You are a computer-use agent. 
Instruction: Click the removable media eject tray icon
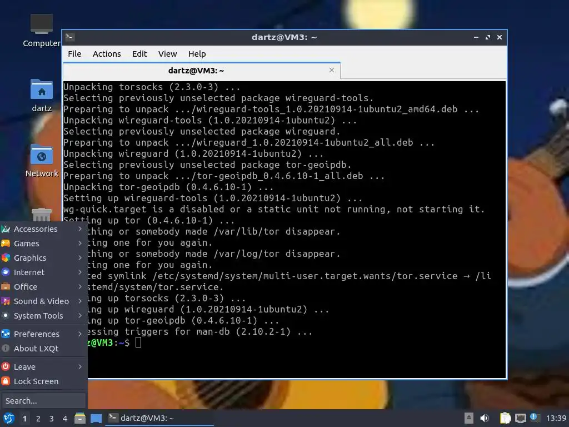pos(469,418)
